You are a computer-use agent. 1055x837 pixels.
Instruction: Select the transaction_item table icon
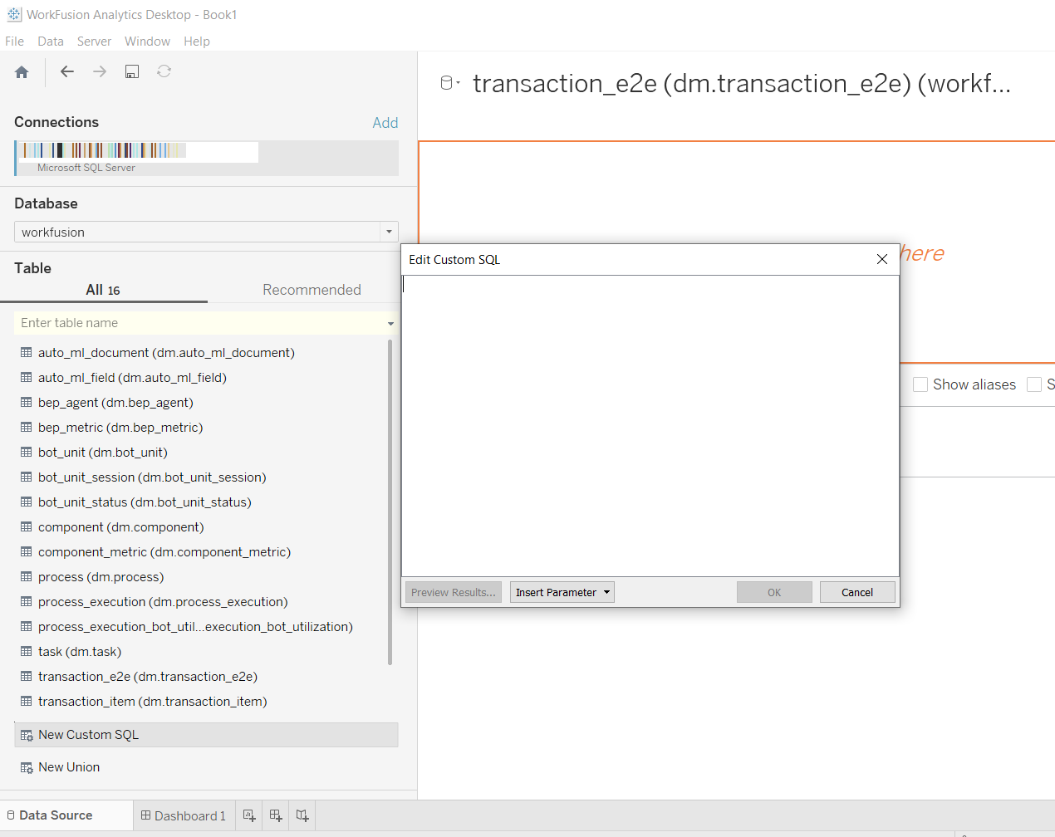[27, 701]
